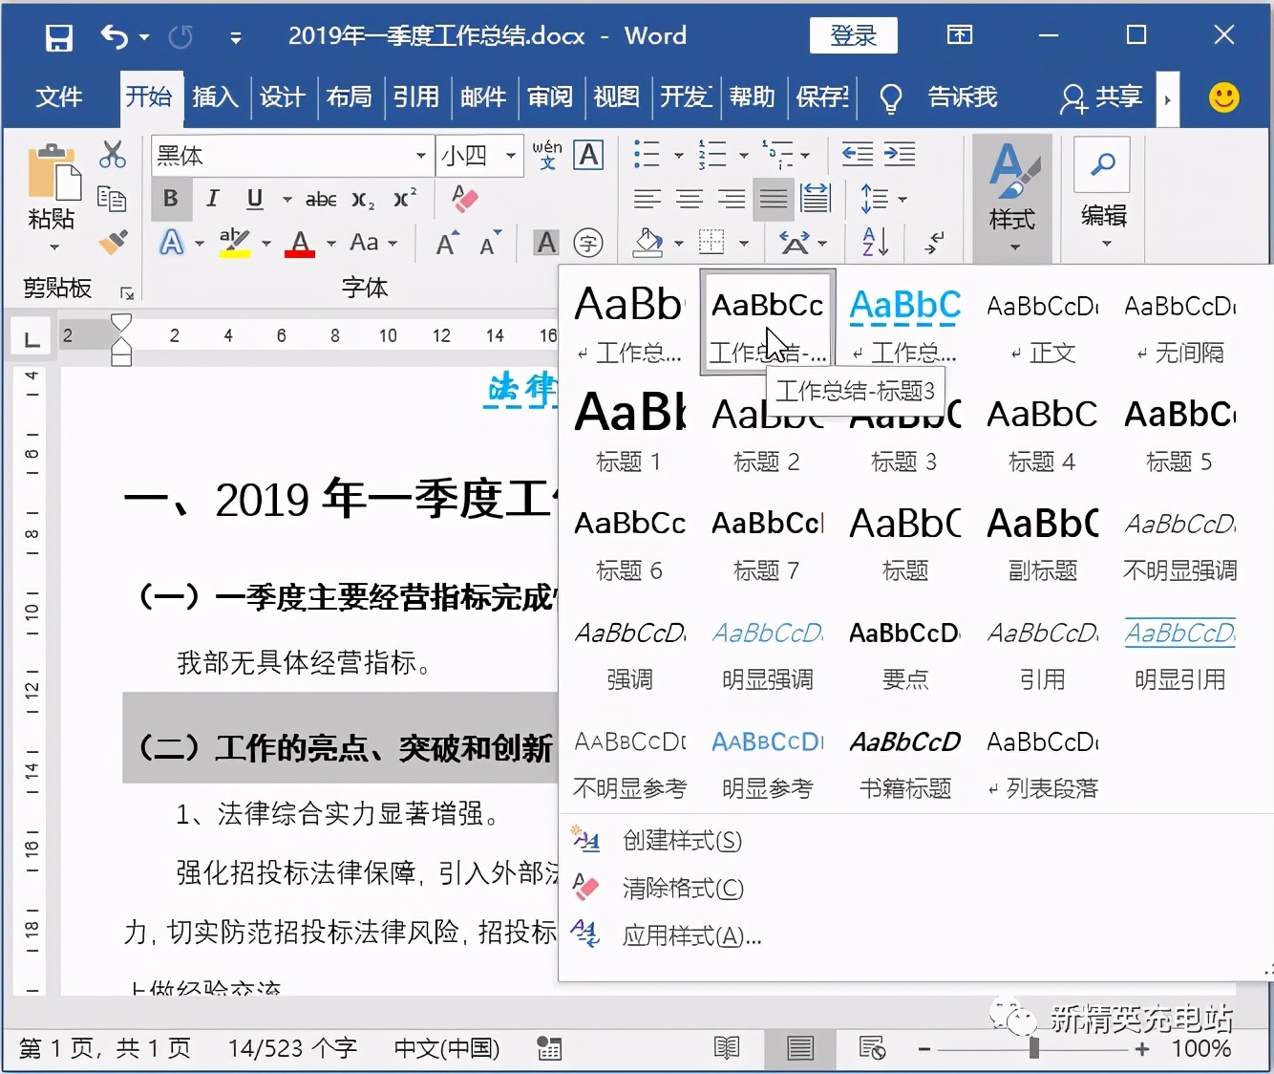Screen dimensions: 1274x1074
Task: Switch to the 引用 tab
Action: click(x=415, y=97)
